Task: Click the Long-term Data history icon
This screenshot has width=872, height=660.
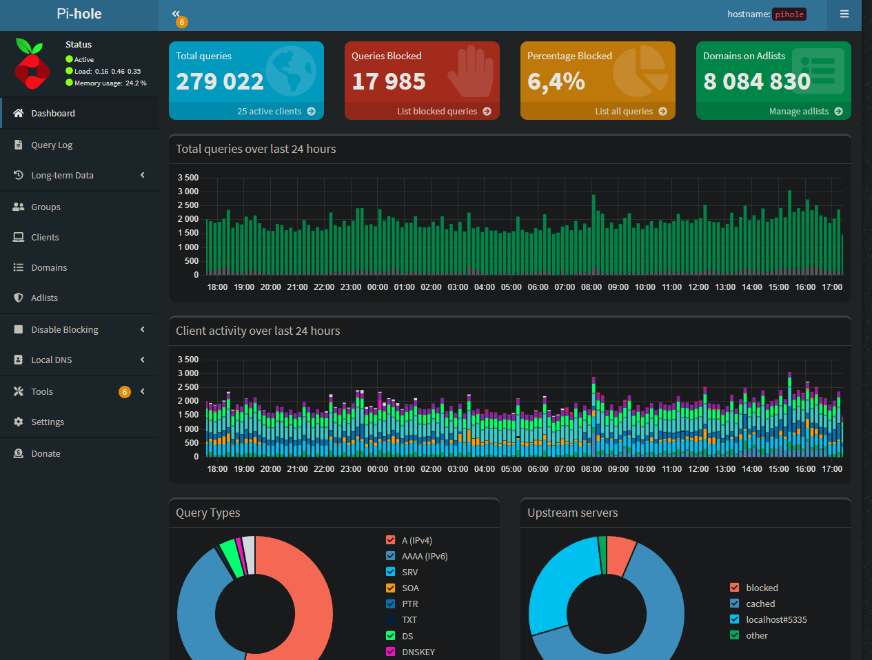Action: 19,175
